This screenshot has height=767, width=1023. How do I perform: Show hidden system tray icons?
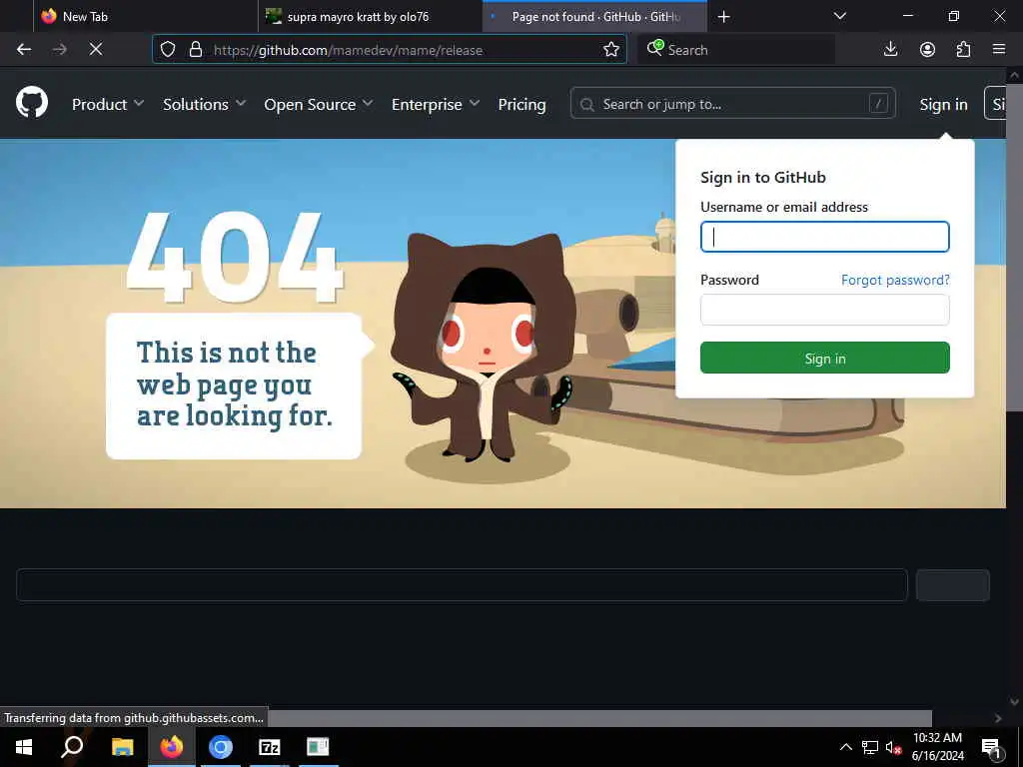click(x=845, y=747)
